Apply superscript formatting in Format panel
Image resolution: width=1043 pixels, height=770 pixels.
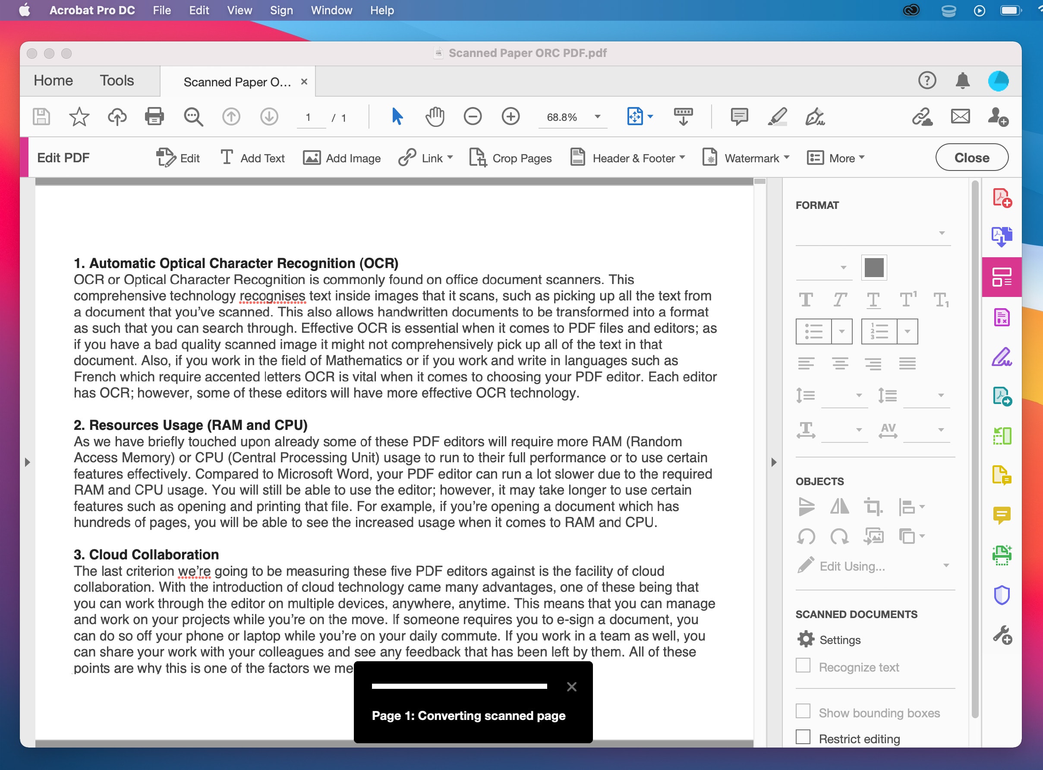(x=908, y=300)
